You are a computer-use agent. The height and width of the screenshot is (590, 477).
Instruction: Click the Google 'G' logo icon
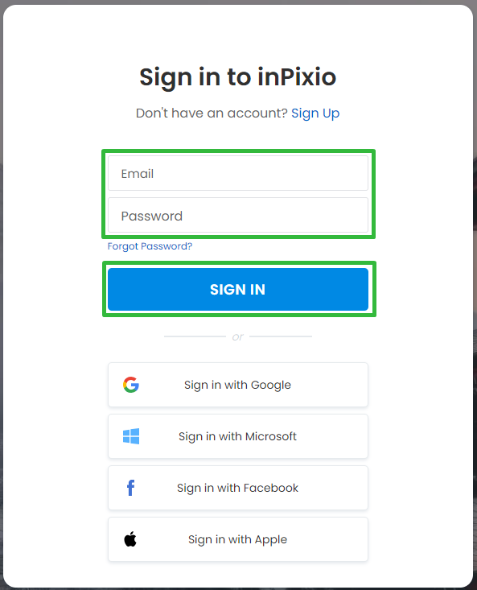[x=131, y=385]
